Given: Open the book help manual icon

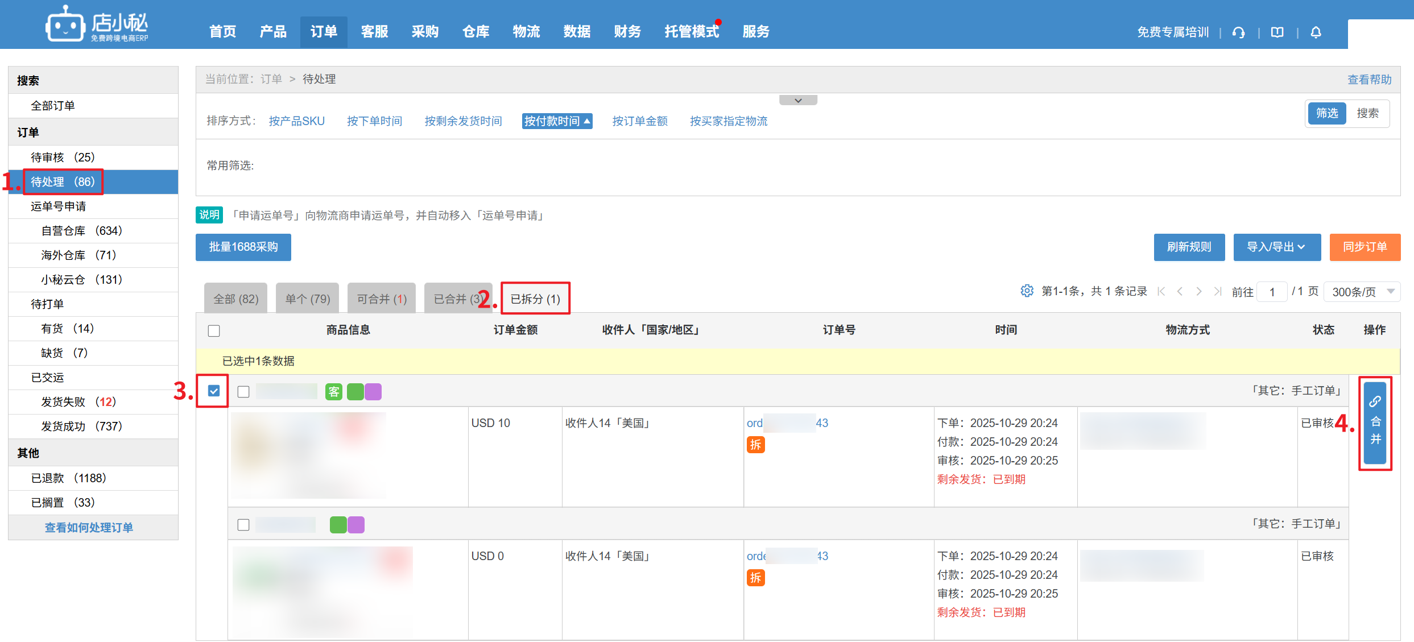Looking at the screenshot, I should (1277, 32).
